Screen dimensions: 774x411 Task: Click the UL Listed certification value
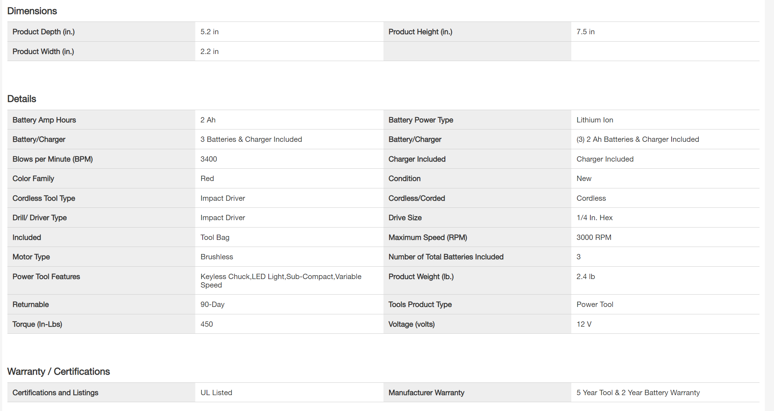click(x=216, y=393)
